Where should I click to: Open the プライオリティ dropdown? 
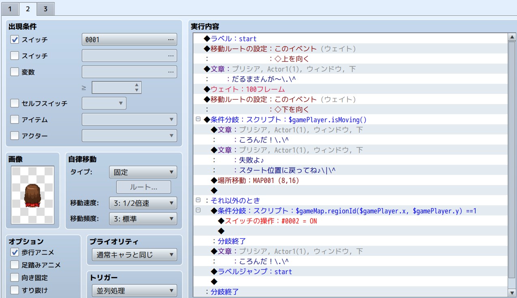[134, 255]
